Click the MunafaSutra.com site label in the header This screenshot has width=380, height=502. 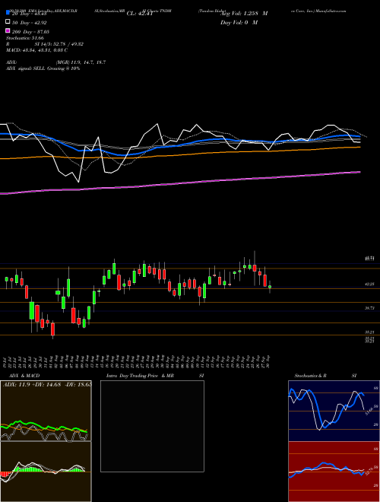tap(331, 11)
